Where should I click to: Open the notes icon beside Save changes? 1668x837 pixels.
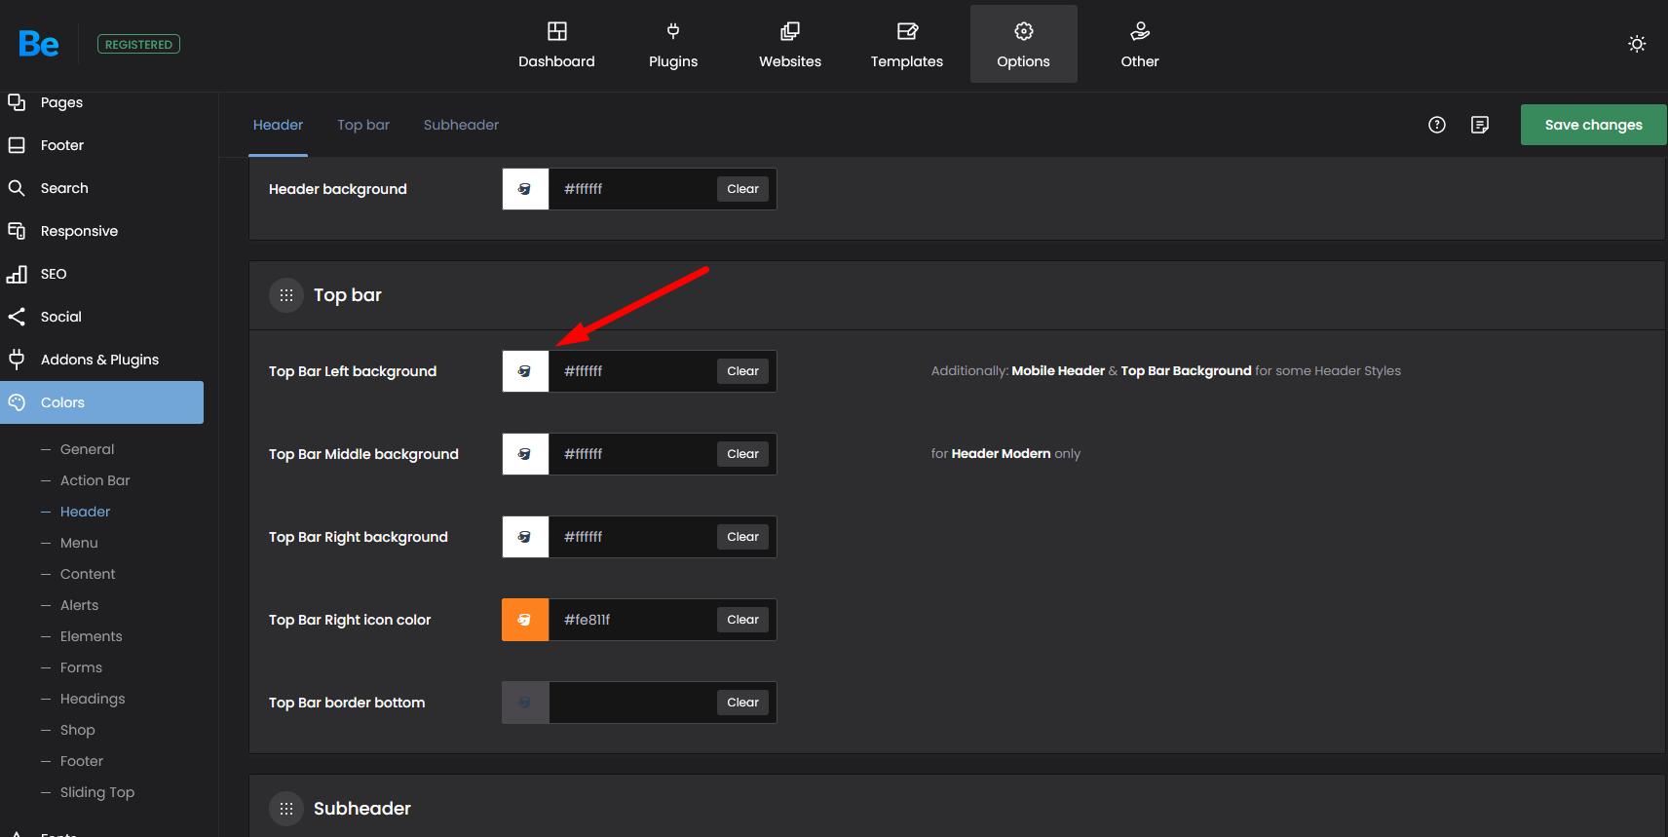click(1480, 125)
